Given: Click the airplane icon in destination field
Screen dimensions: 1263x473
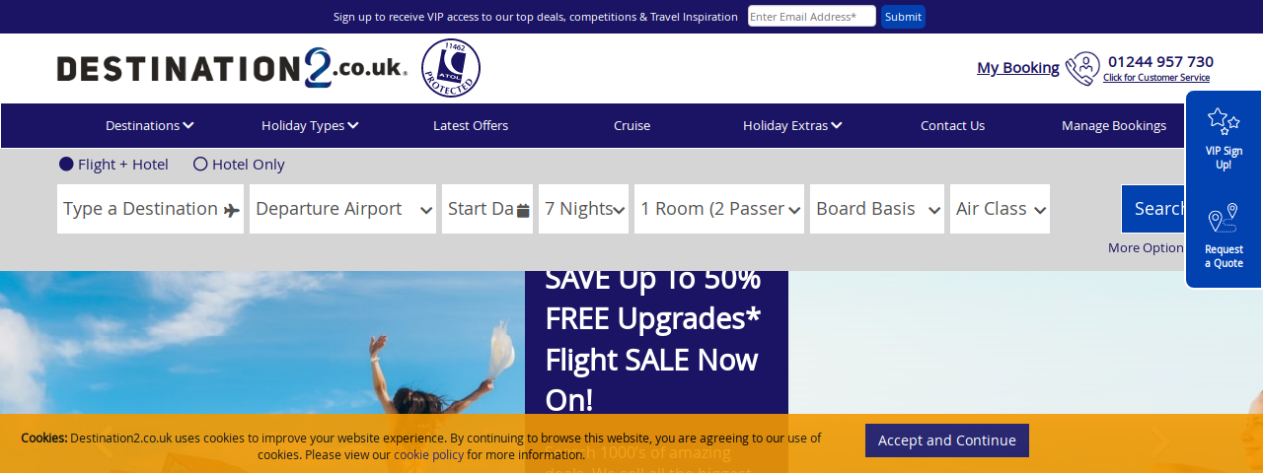Looking at the screenshot, I should tap(232, 210).
